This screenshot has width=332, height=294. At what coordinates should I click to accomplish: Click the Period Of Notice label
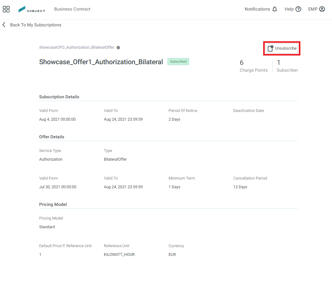183,111
